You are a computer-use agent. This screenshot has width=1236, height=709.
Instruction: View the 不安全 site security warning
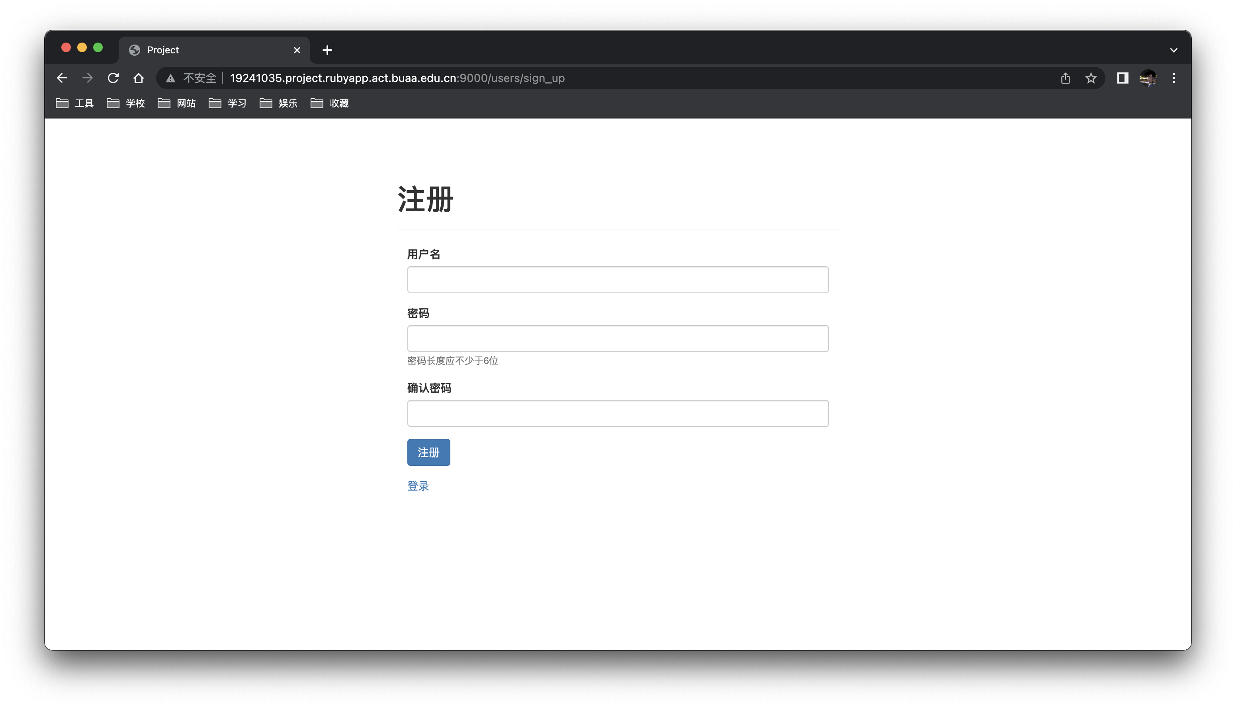[x=191, y=78]
